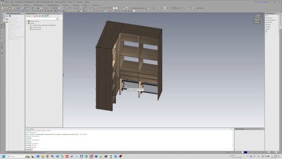
Task: Click the funnel filter icon in structure panel toolbar
Action: click(48, 16)
